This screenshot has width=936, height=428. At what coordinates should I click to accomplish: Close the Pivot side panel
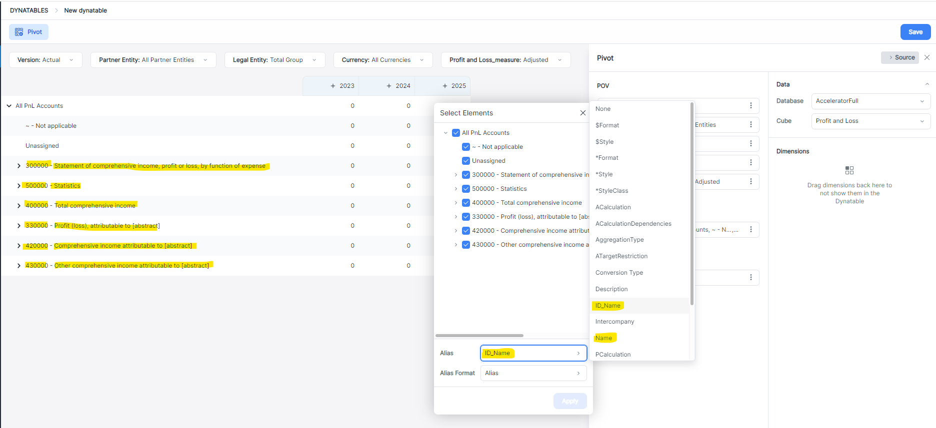point(927,57)
